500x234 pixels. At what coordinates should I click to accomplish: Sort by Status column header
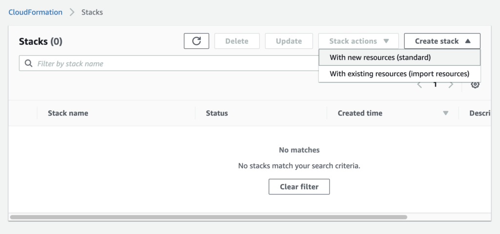click(217, 113)
